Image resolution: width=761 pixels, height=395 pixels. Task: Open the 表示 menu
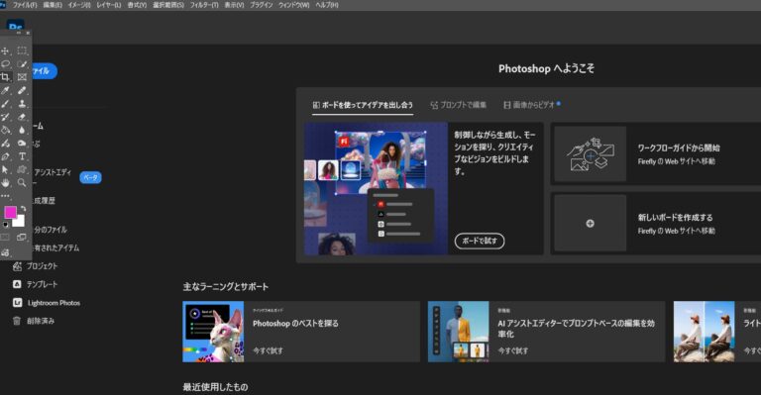point(234,5)
